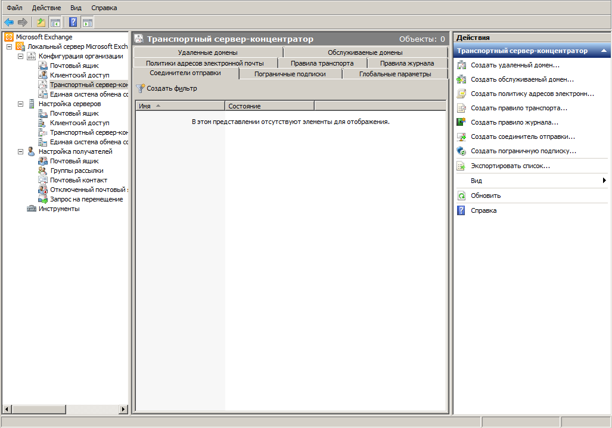Viewport: 612px width, 428px height.
Task: Open the Действие menu
Action: tap(46, 8)
